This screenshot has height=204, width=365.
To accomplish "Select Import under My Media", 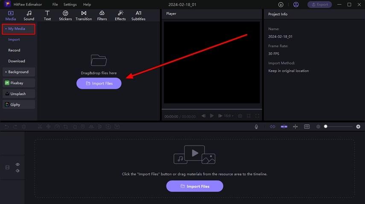I will coord(14,40).
